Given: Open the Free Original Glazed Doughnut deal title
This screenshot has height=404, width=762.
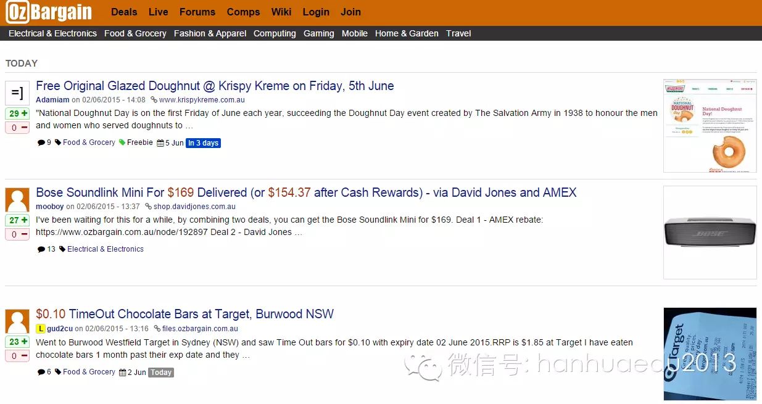Looking at the screenshot, I should [215, 86].
